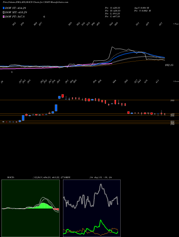
Task: Open the ADX indicator panel
Action: (92, 208)
